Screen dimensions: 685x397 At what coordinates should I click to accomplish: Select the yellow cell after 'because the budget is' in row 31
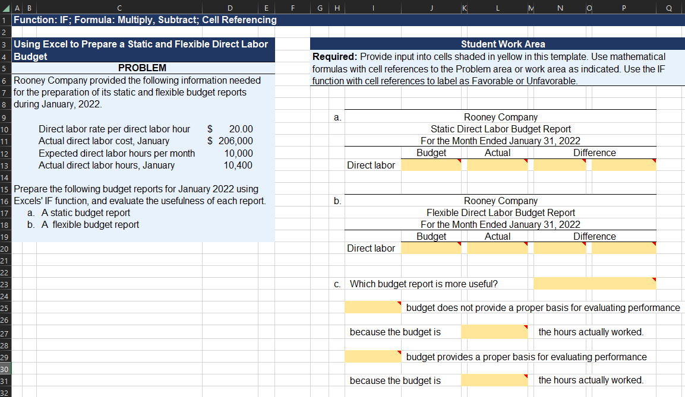click(494, 380)
